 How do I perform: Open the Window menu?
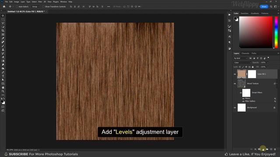pyautogui.click(x=63, y=2)
